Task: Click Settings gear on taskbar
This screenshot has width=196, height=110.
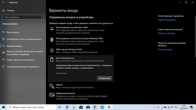Action: pyautogui.click(x=109, y=107)
